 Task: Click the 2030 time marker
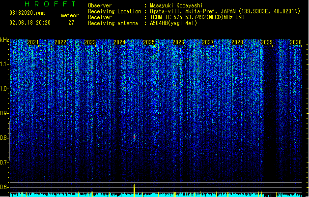click(x=296, y=42)
